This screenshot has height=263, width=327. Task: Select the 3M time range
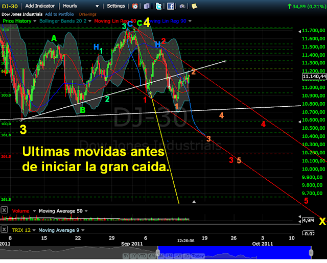coord(161,256)
